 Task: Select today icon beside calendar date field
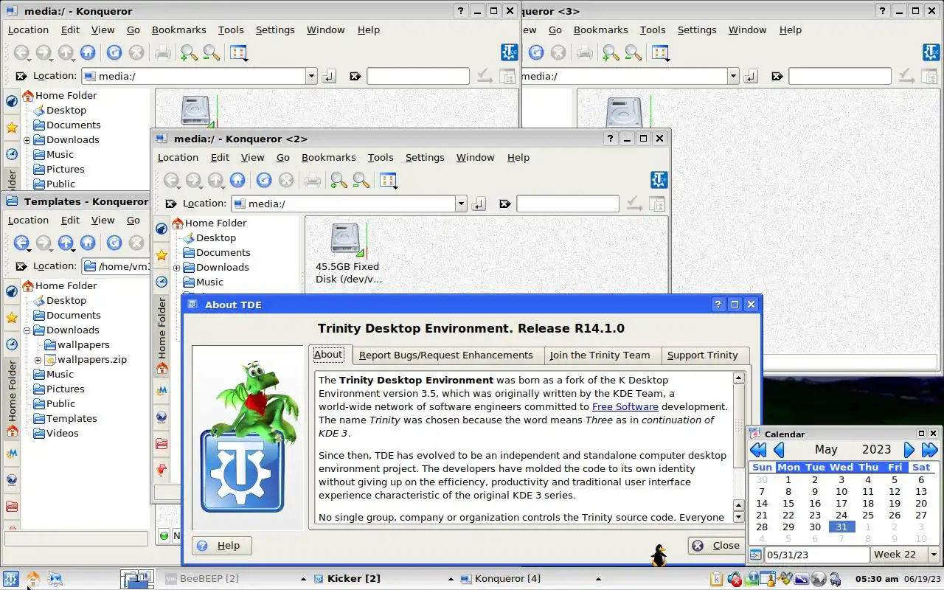pyautogui.click(x=755, y=555)
